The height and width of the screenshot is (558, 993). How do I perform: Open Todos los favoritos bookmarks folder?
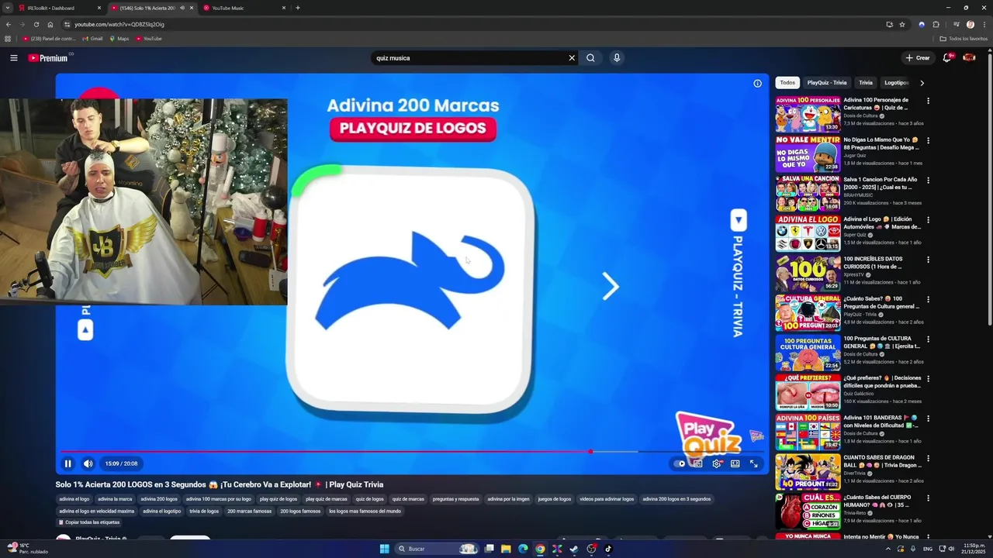tap(964, 39)
